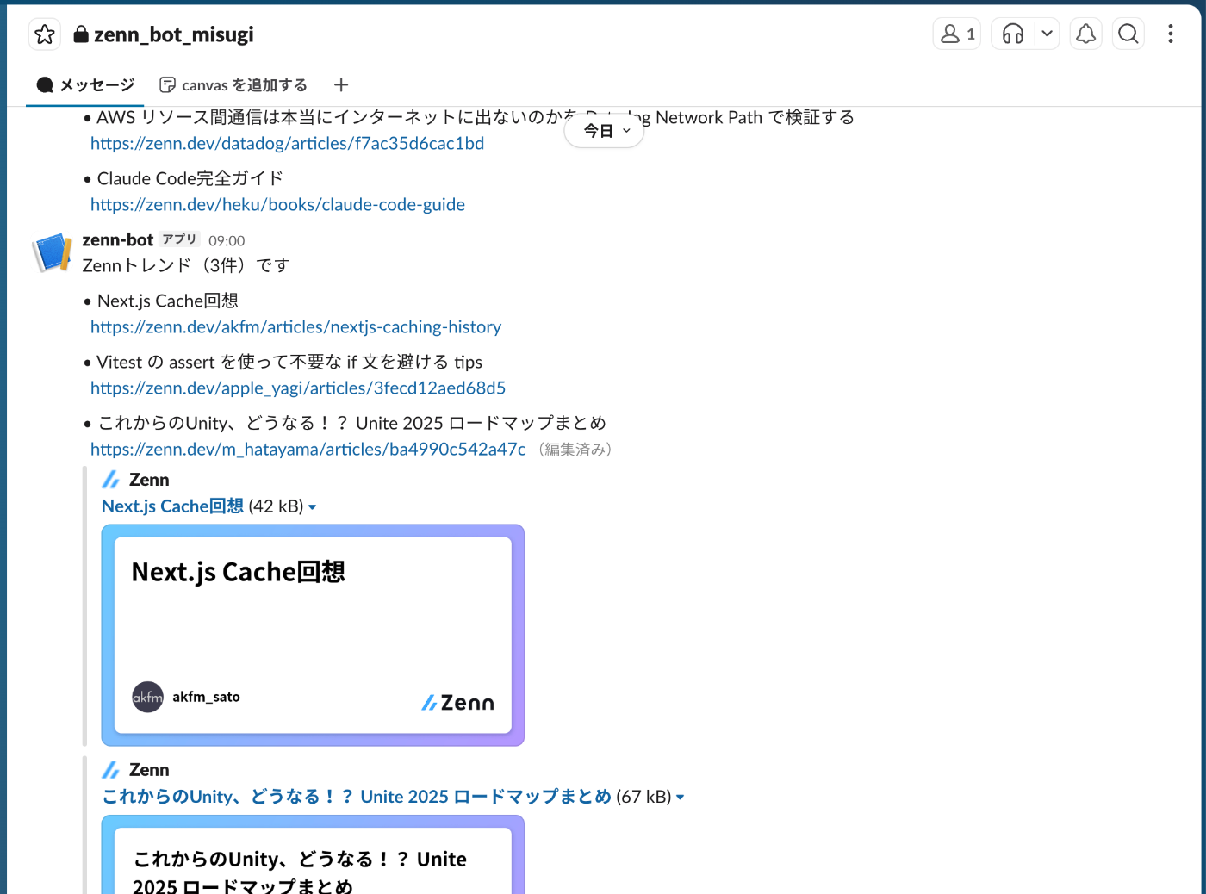
Task: Open the apple_yagi 3fecd12aed68d5 link
Action: tap(298, 388)
